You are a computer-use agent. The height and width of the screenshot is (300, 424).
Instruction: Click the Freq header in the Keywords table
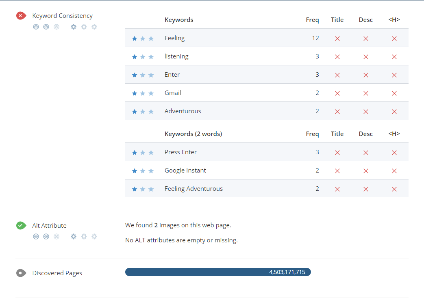(x=312, y=20)
